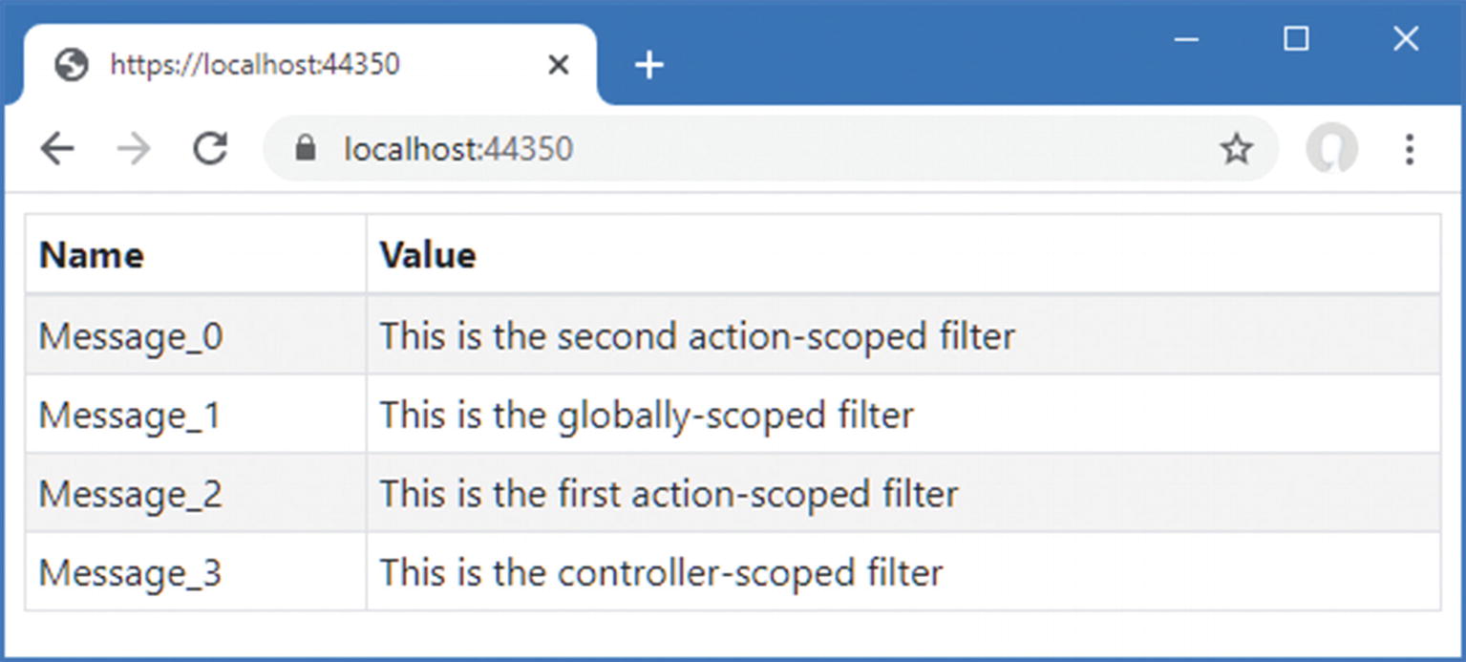Click the Message_0 cell

click(131, 336)
